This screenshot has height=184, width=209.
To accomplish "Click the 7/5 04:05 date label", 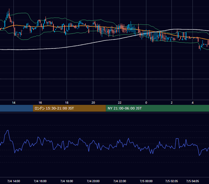I will (x=192, y=181).
